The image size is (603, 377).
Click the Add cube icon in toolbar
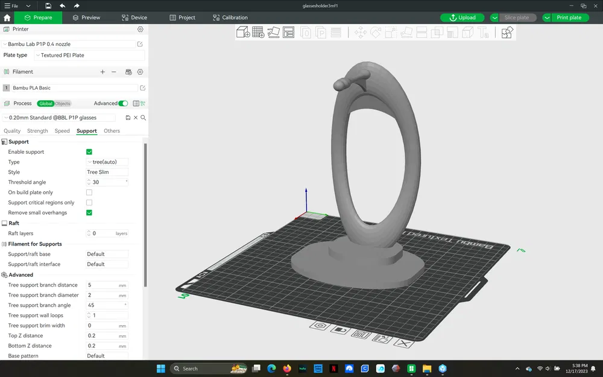coord(243,33)
